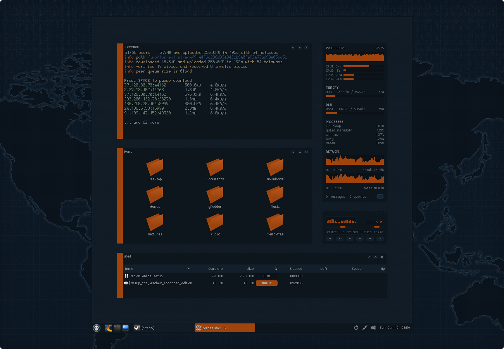
Task: Click the network upload graph above UL
Action: click(355, 178)
